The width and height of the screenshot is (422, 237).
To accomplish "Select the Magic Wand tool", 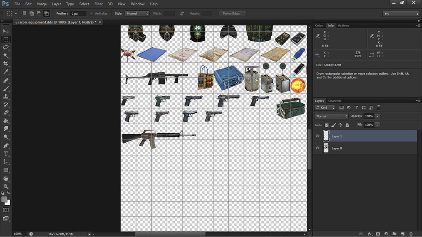I will click(6, 56).
